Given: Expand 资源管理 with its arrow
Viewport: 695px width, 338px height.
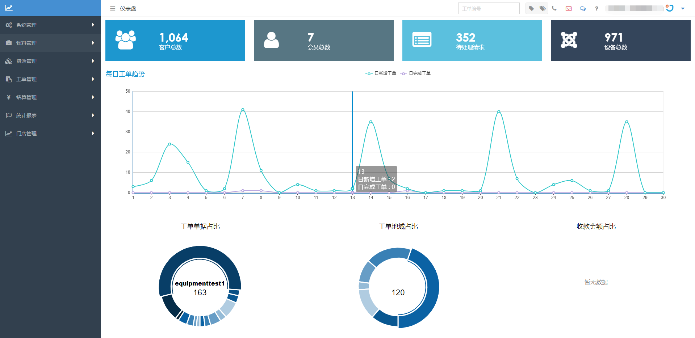Looking at the screenshot, I should point(93,61).
